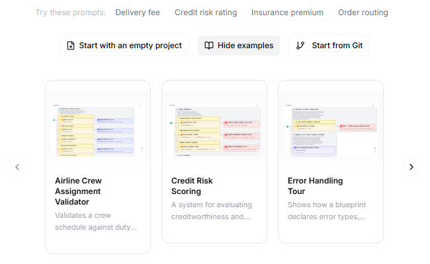This screenshot has height=264, width=430.
Task: Select the Error Handling Tour title
Action: [x=316, y=186]
